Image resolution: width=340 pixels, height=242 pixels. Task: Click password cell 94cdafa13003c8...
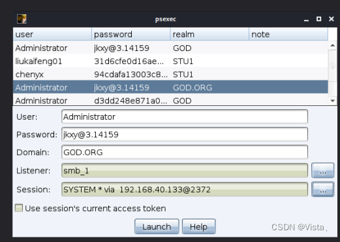click(131, 75)
